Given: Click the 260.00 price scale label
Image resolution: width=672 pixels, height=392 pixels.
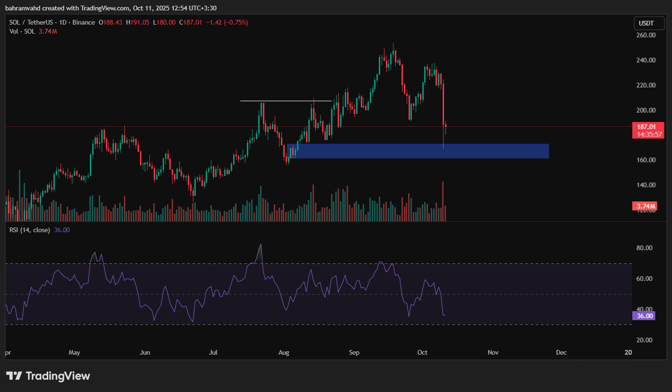Looking at the screenshot, I should (x=646, y=35).
